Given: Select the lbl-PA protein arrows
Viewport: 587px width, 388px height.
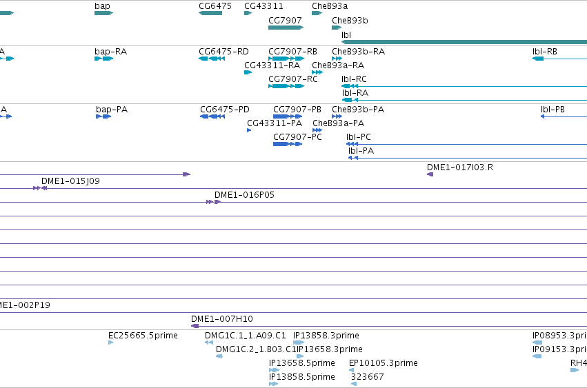Looking at the screenshot, I should coord(353,158).
